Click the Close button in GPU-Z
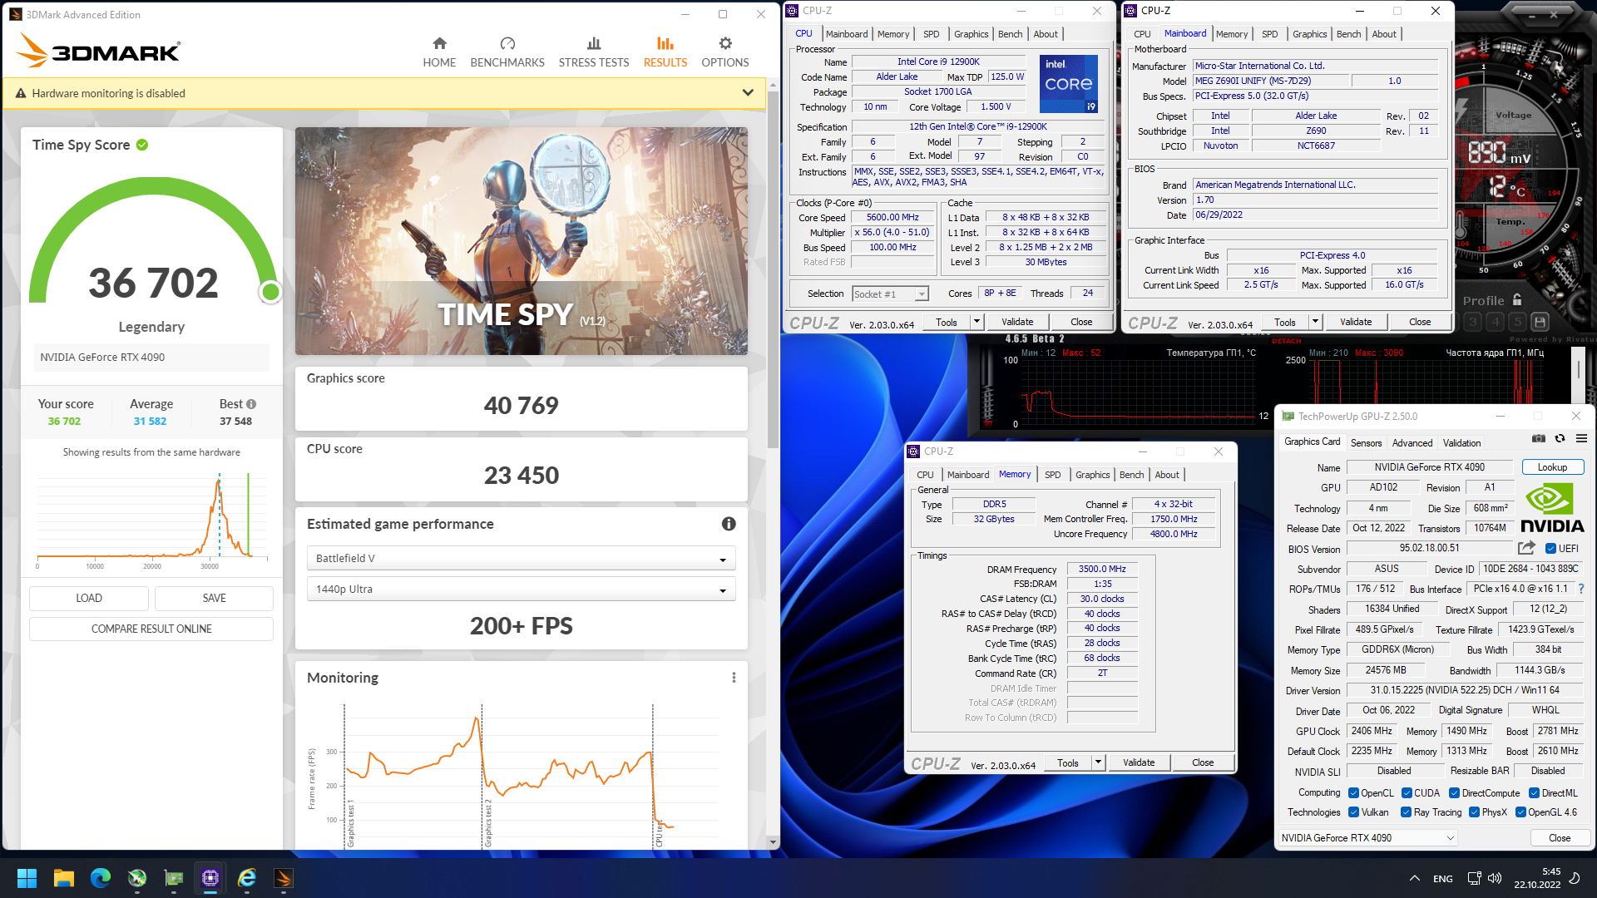The image size is (1597, 898). pos(1560,838)
